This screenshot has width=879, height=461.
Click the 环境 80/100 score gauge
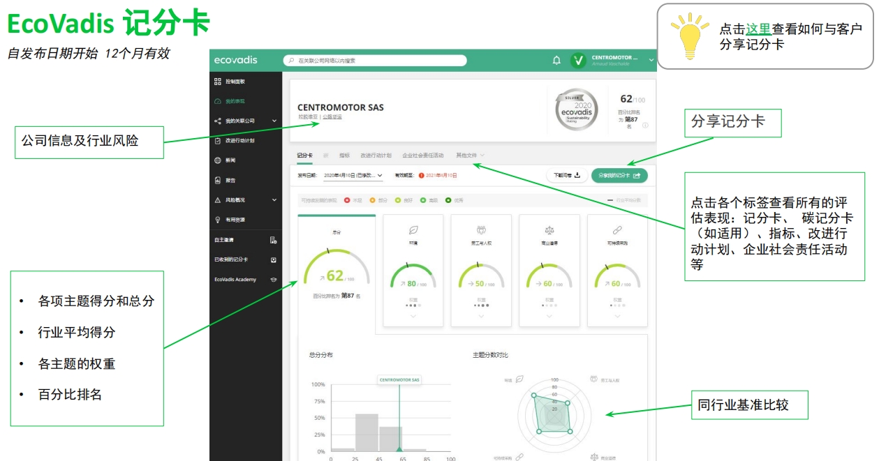413,275
